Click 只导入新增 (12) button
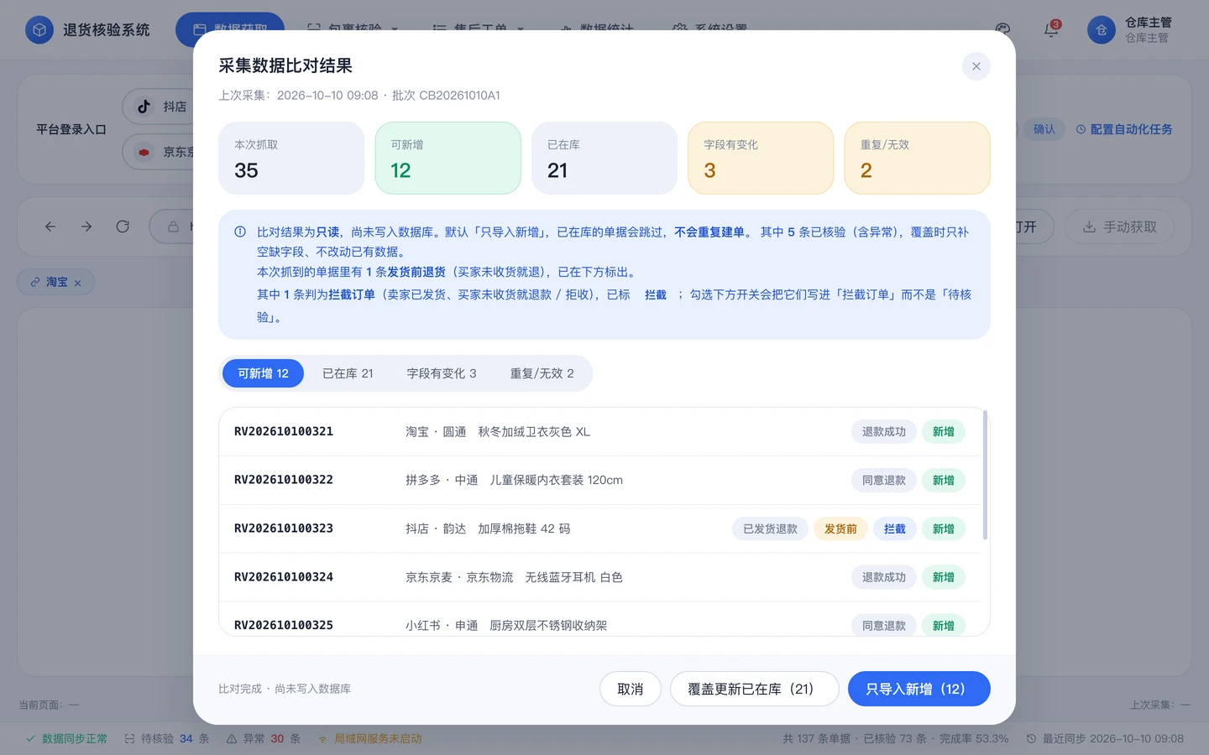Viewport: 1209px width, 755px height. [x=919, y=689]
